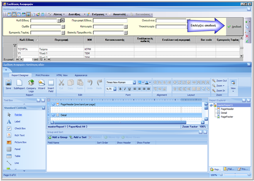Click the Κωδ.Είδους column header

click(x=28, y=40)
